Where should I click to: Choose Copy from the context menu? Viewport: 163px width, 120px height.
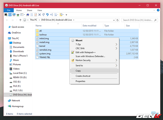(78, 71)
